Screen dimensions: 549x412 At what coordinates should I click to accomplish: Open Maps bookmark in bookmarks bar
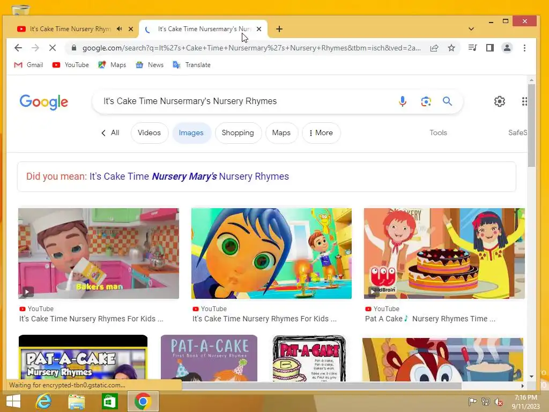pyautogui.click(x=112, y=65)
